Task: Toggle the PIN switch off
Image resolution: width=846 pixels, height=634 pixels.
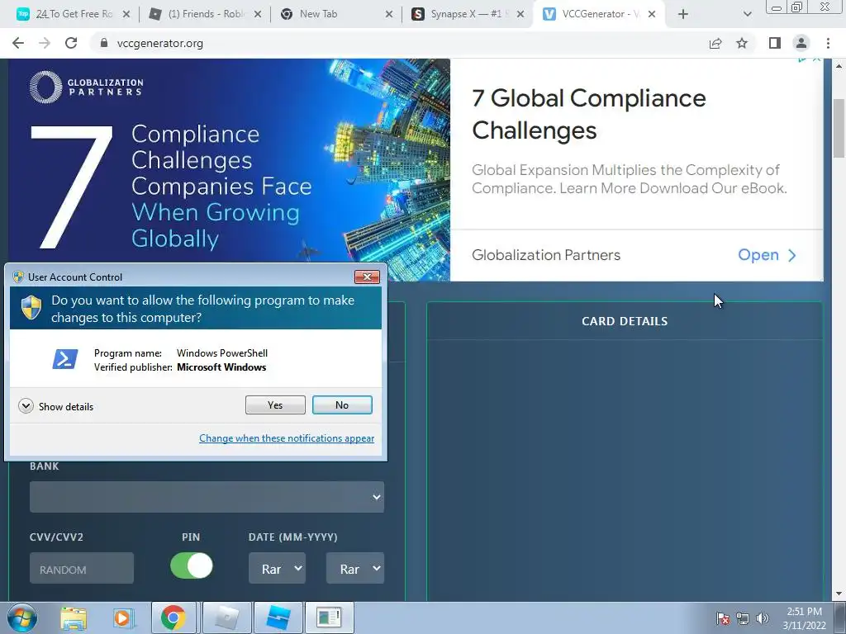Action: coord(192,566)
